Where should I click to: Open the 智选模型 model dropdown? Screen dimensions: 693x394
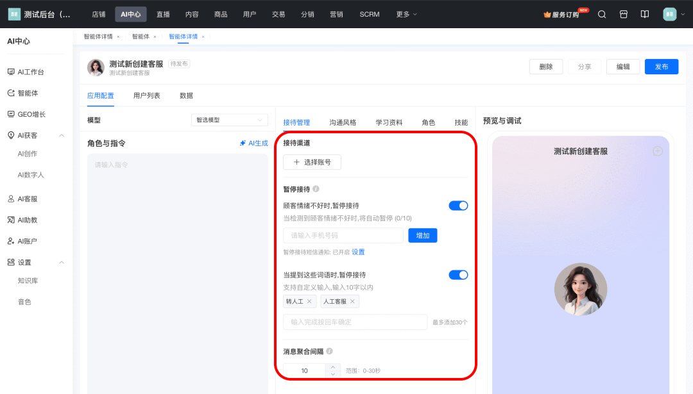click(x=229, y=120)
